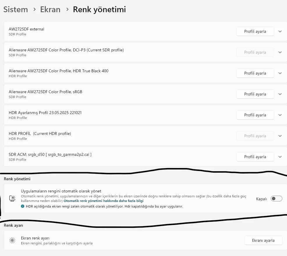Click the first breadcrumb chevron separator
Image resolution: width=287 pixels, height=256 pixels.
pyautogui.click(x=34, y=9)
